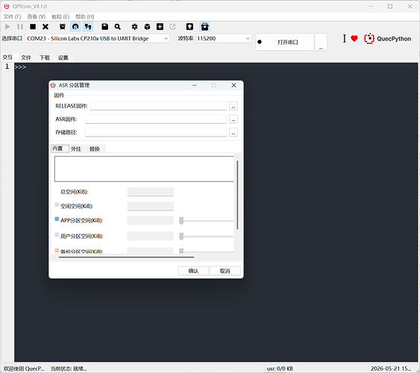Click the APP分区空间 slider handle
The image size is (420, 373).
point(181,221)
